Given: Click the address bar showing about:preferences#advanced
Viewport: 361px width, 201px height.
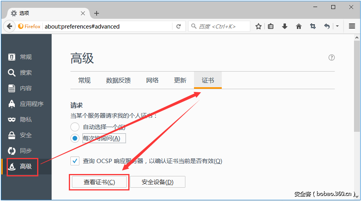Looking at the screenshot, I should click(x=107, y=27).
